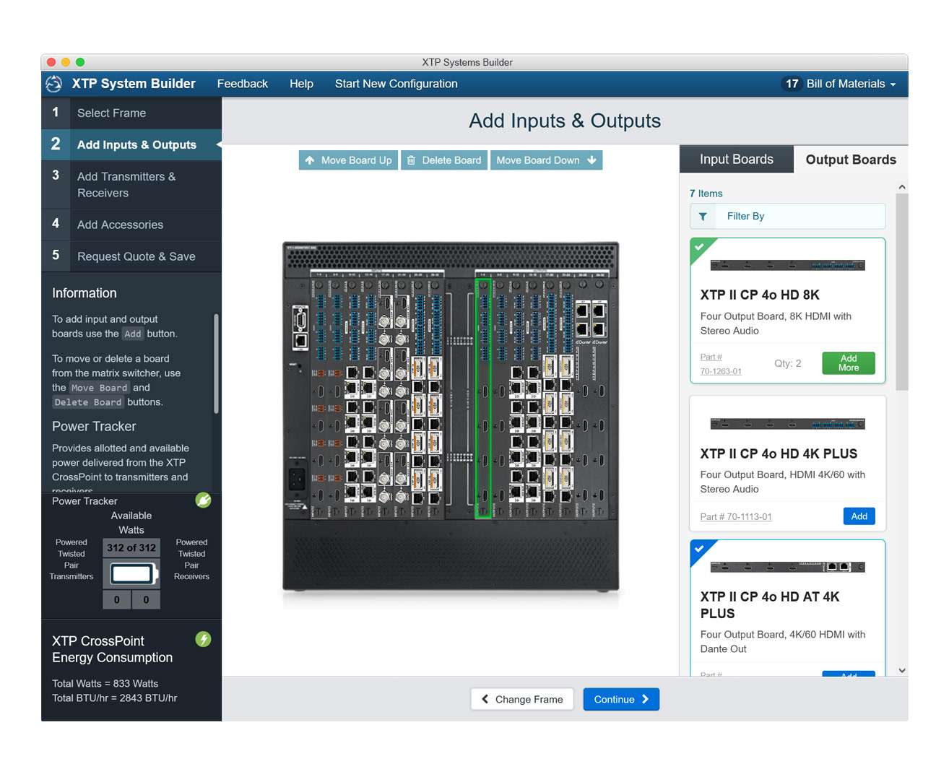
Task: Click the 17 item count badge
Action: click(792, 84)
